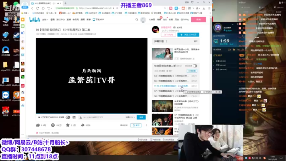The height and width of the screenshot is (161, 286).
Task: Open the danmaku settings icon
Action: [74, 117]
